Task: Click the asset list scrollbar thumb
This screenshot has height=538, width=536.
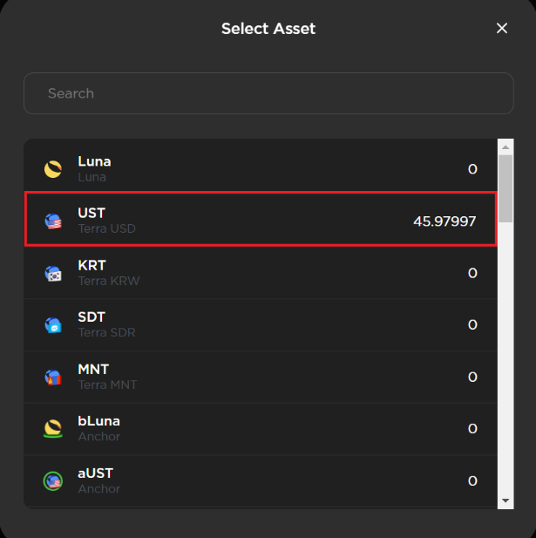Action: pos(505,188)
